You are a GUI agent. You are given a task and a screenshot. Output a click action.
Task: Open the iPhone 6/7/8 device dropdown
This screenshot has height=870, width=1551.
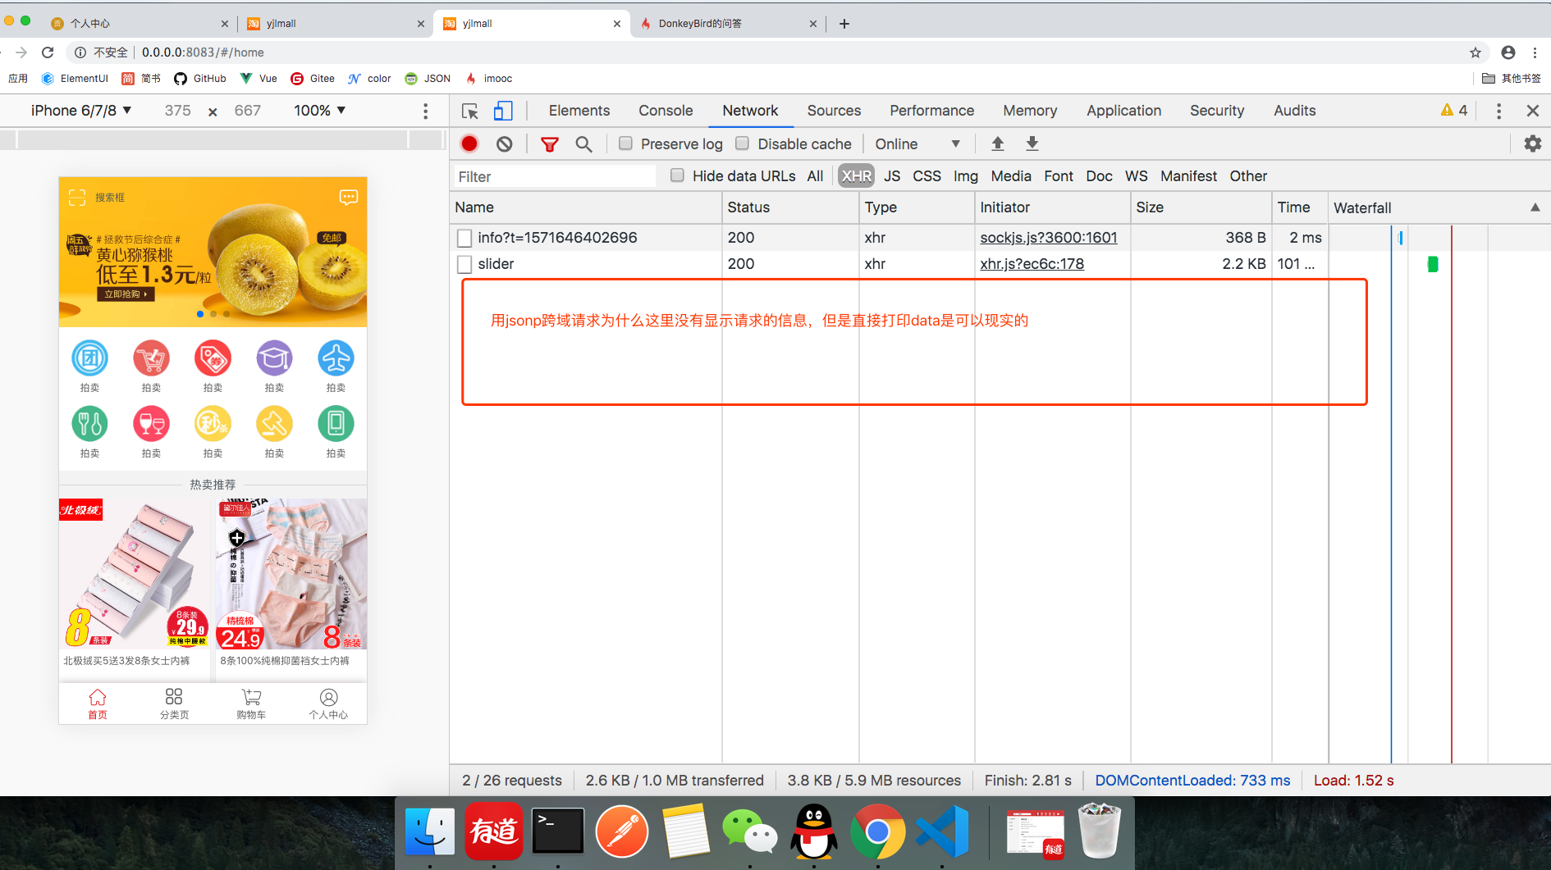pyautogui.click(x=80, y=111)
